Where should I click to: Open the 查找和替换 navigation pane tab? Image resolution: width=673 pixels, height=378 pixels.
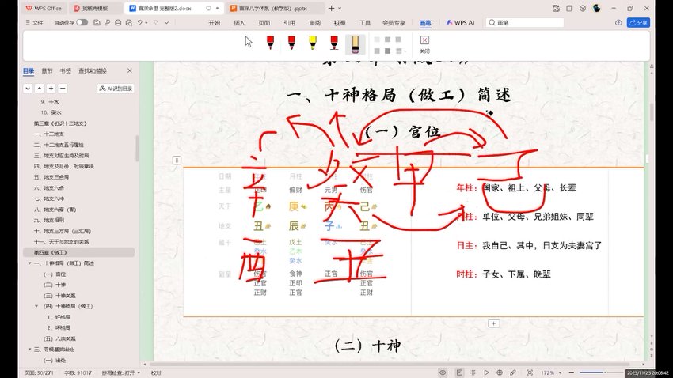pos(93,70)
